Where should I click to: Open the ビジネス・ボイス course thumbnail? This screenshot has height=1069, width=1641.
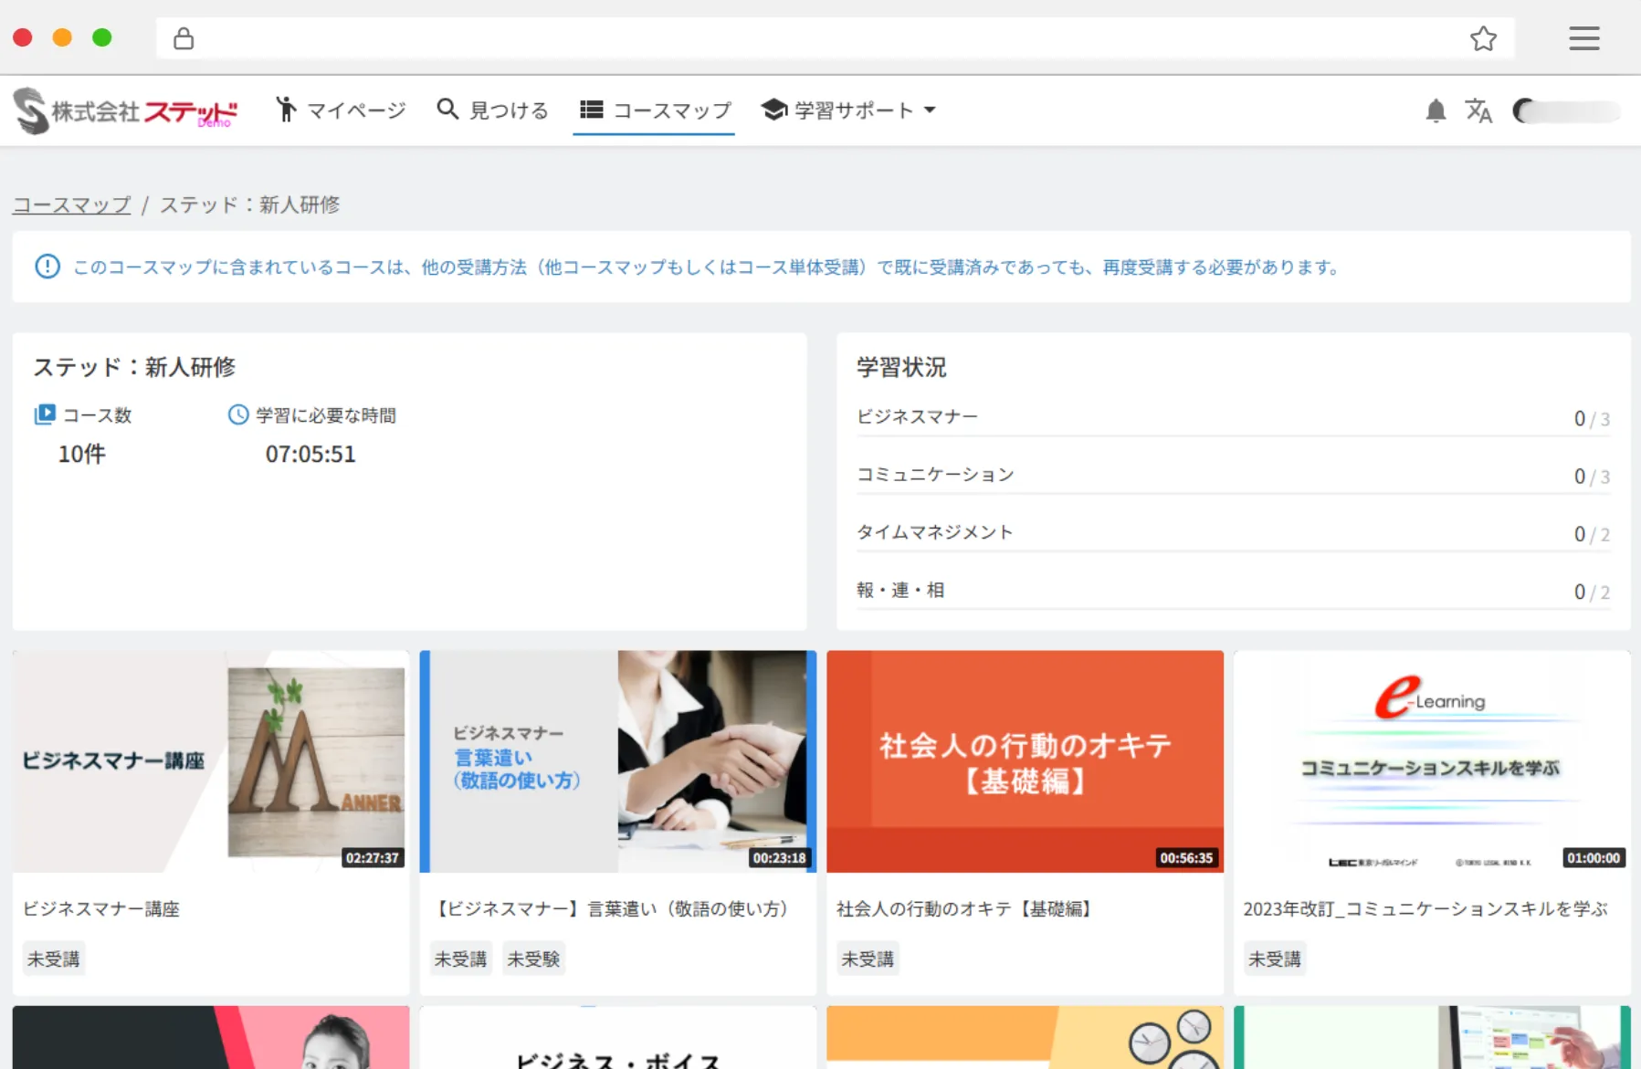(x=618, y=1038)
